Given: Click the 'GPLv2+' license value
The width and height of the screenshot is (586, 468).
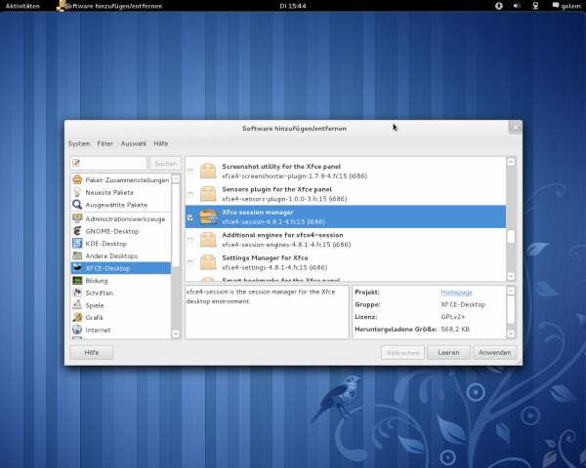Looking at the screenshot, I should coord(452,317).
